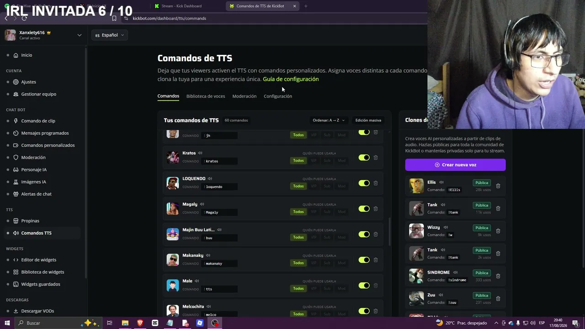Open the Guía de configuración link
The width and height of the screenshot is (585, 329).
(x=291, y=79)
